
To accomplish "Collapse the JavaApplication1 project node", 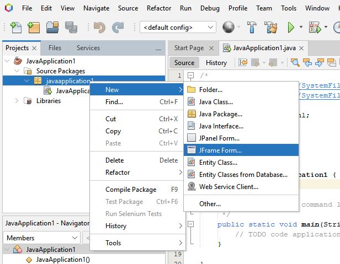I will tap(7, 61).
